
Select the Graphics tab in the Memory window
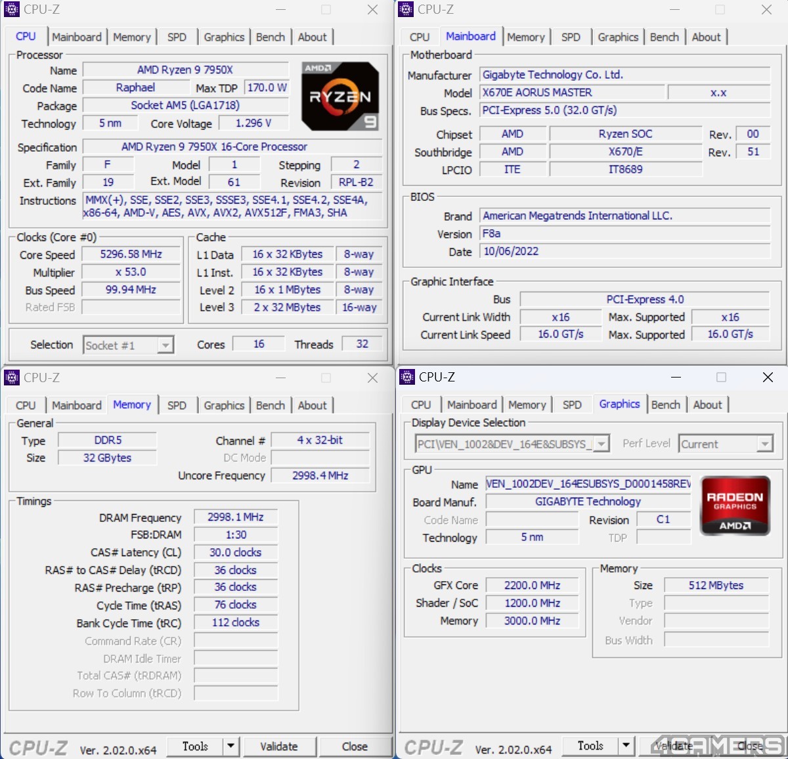pyautogui.click(x=224, y=406)
